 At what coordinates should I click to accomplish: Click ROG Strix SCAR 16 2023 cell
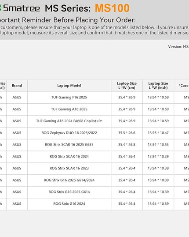pyautogui.click(x=69, y=168)
